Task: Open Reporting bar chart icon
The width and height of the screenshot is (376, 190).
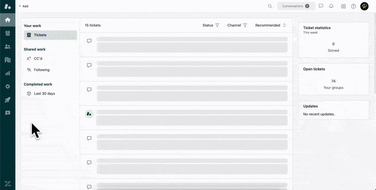Action: point(8,73)
